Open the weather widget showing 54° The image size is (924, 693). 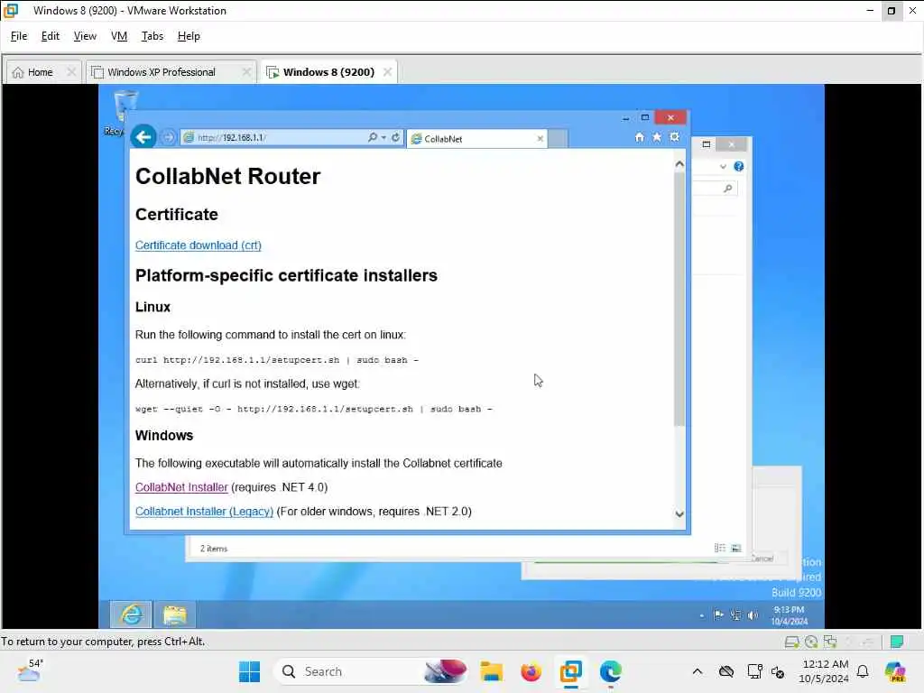click(30, 670)
